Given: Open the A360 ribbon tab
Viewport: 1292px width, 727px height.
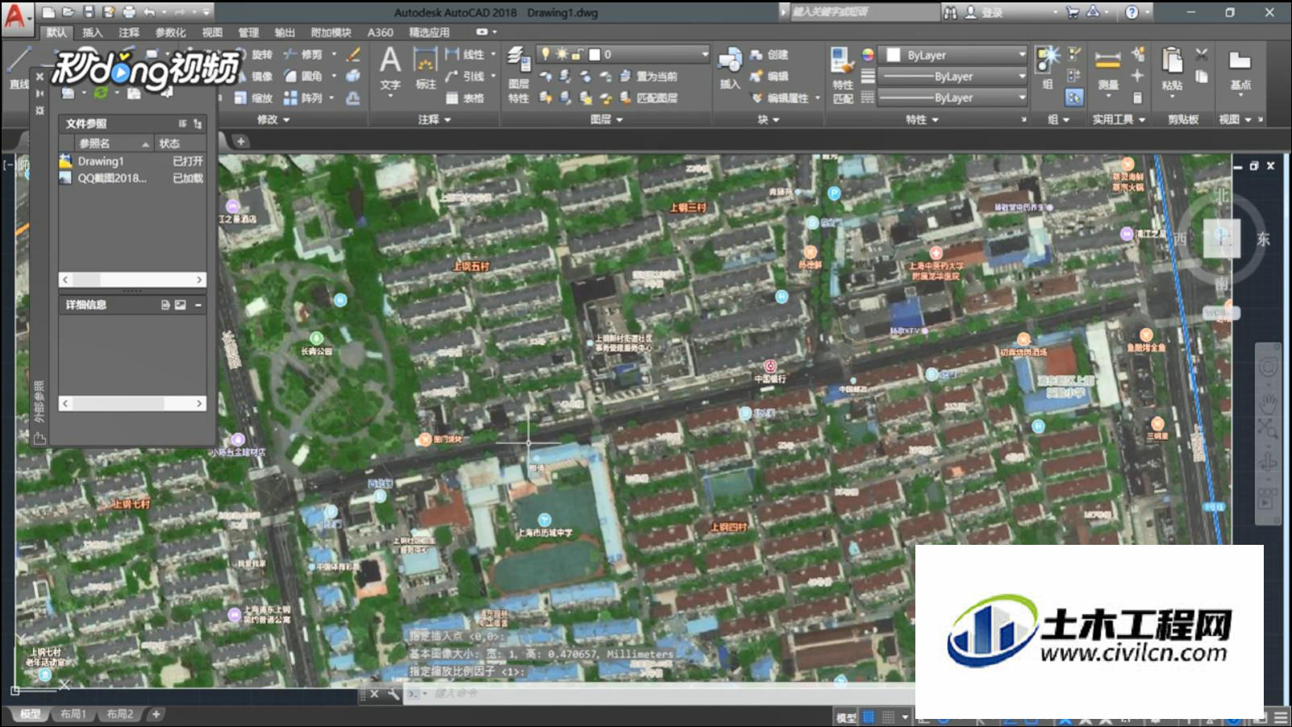Looking at the screenshot, I should [x=380, y=32].
